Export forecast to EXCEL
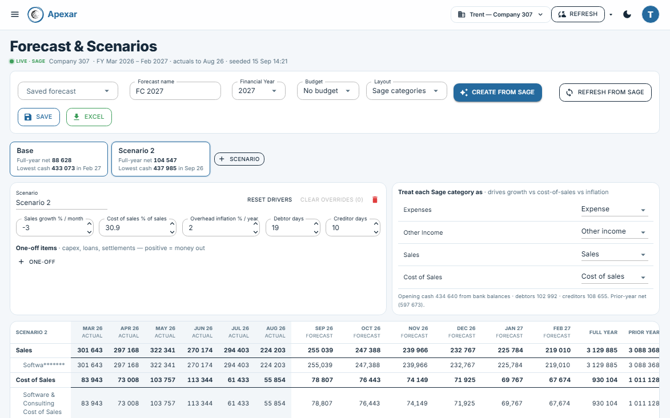Screen dimensions: 670x418 (89, 117)
